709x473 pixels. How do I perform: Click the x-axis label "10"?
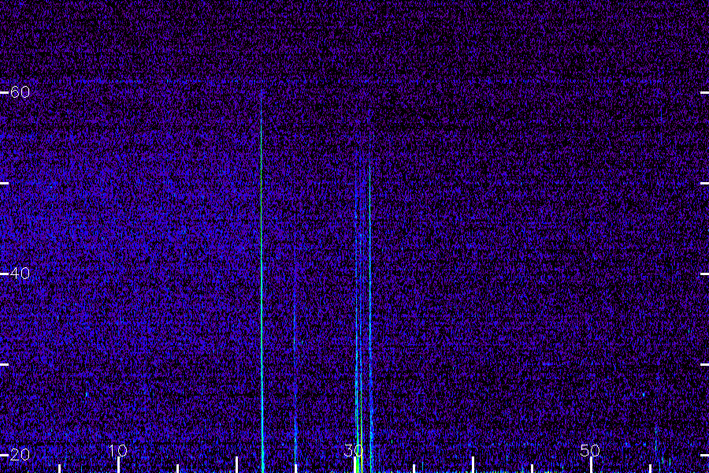point(118,450)
